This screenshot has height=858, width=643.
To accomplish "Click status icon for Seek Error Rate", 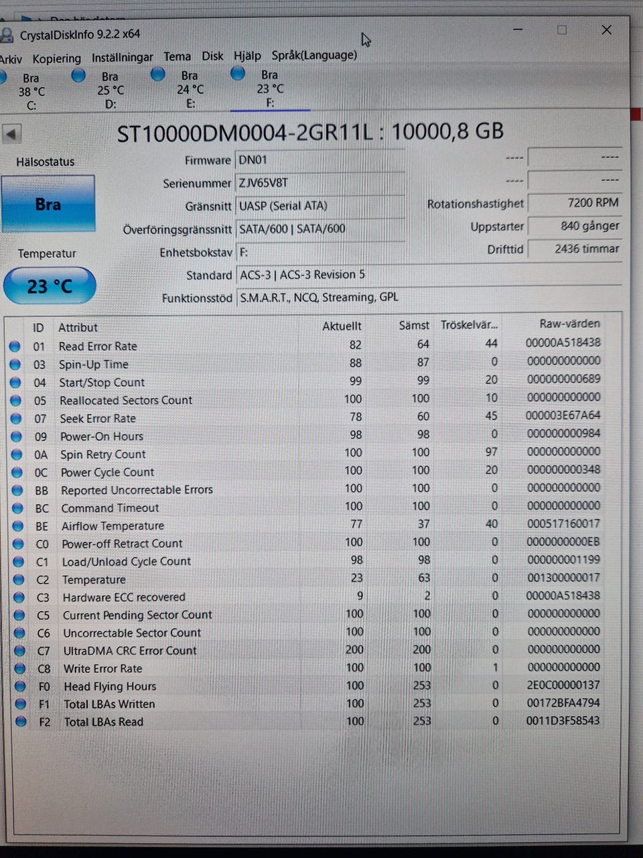I will coord(16,419).
